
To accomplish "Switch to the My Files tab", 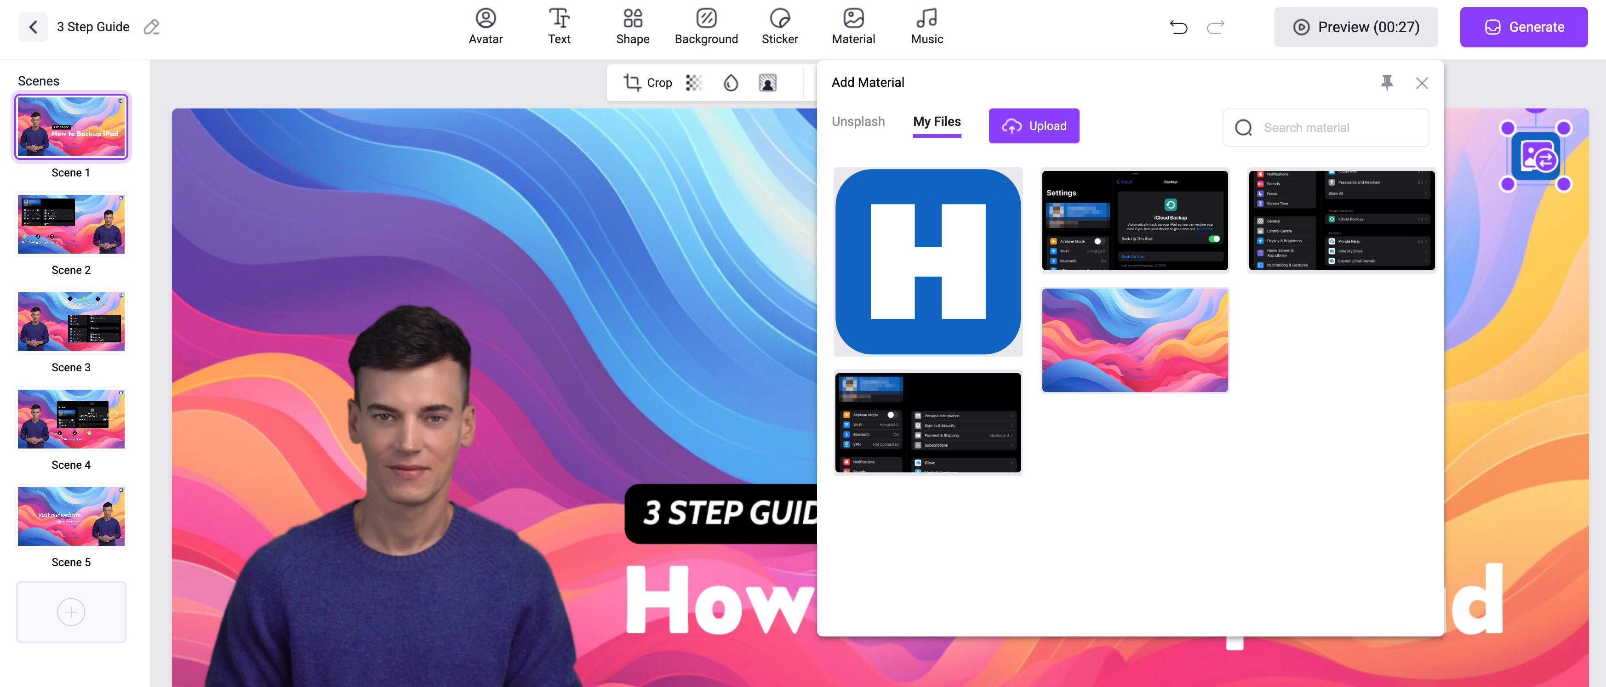I will click(x=937, y=122).
